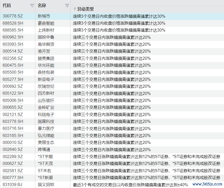This screenshot has width=224, height=188.
Task: Open stock code 688585.SH
Action: (x=13, y=30)
